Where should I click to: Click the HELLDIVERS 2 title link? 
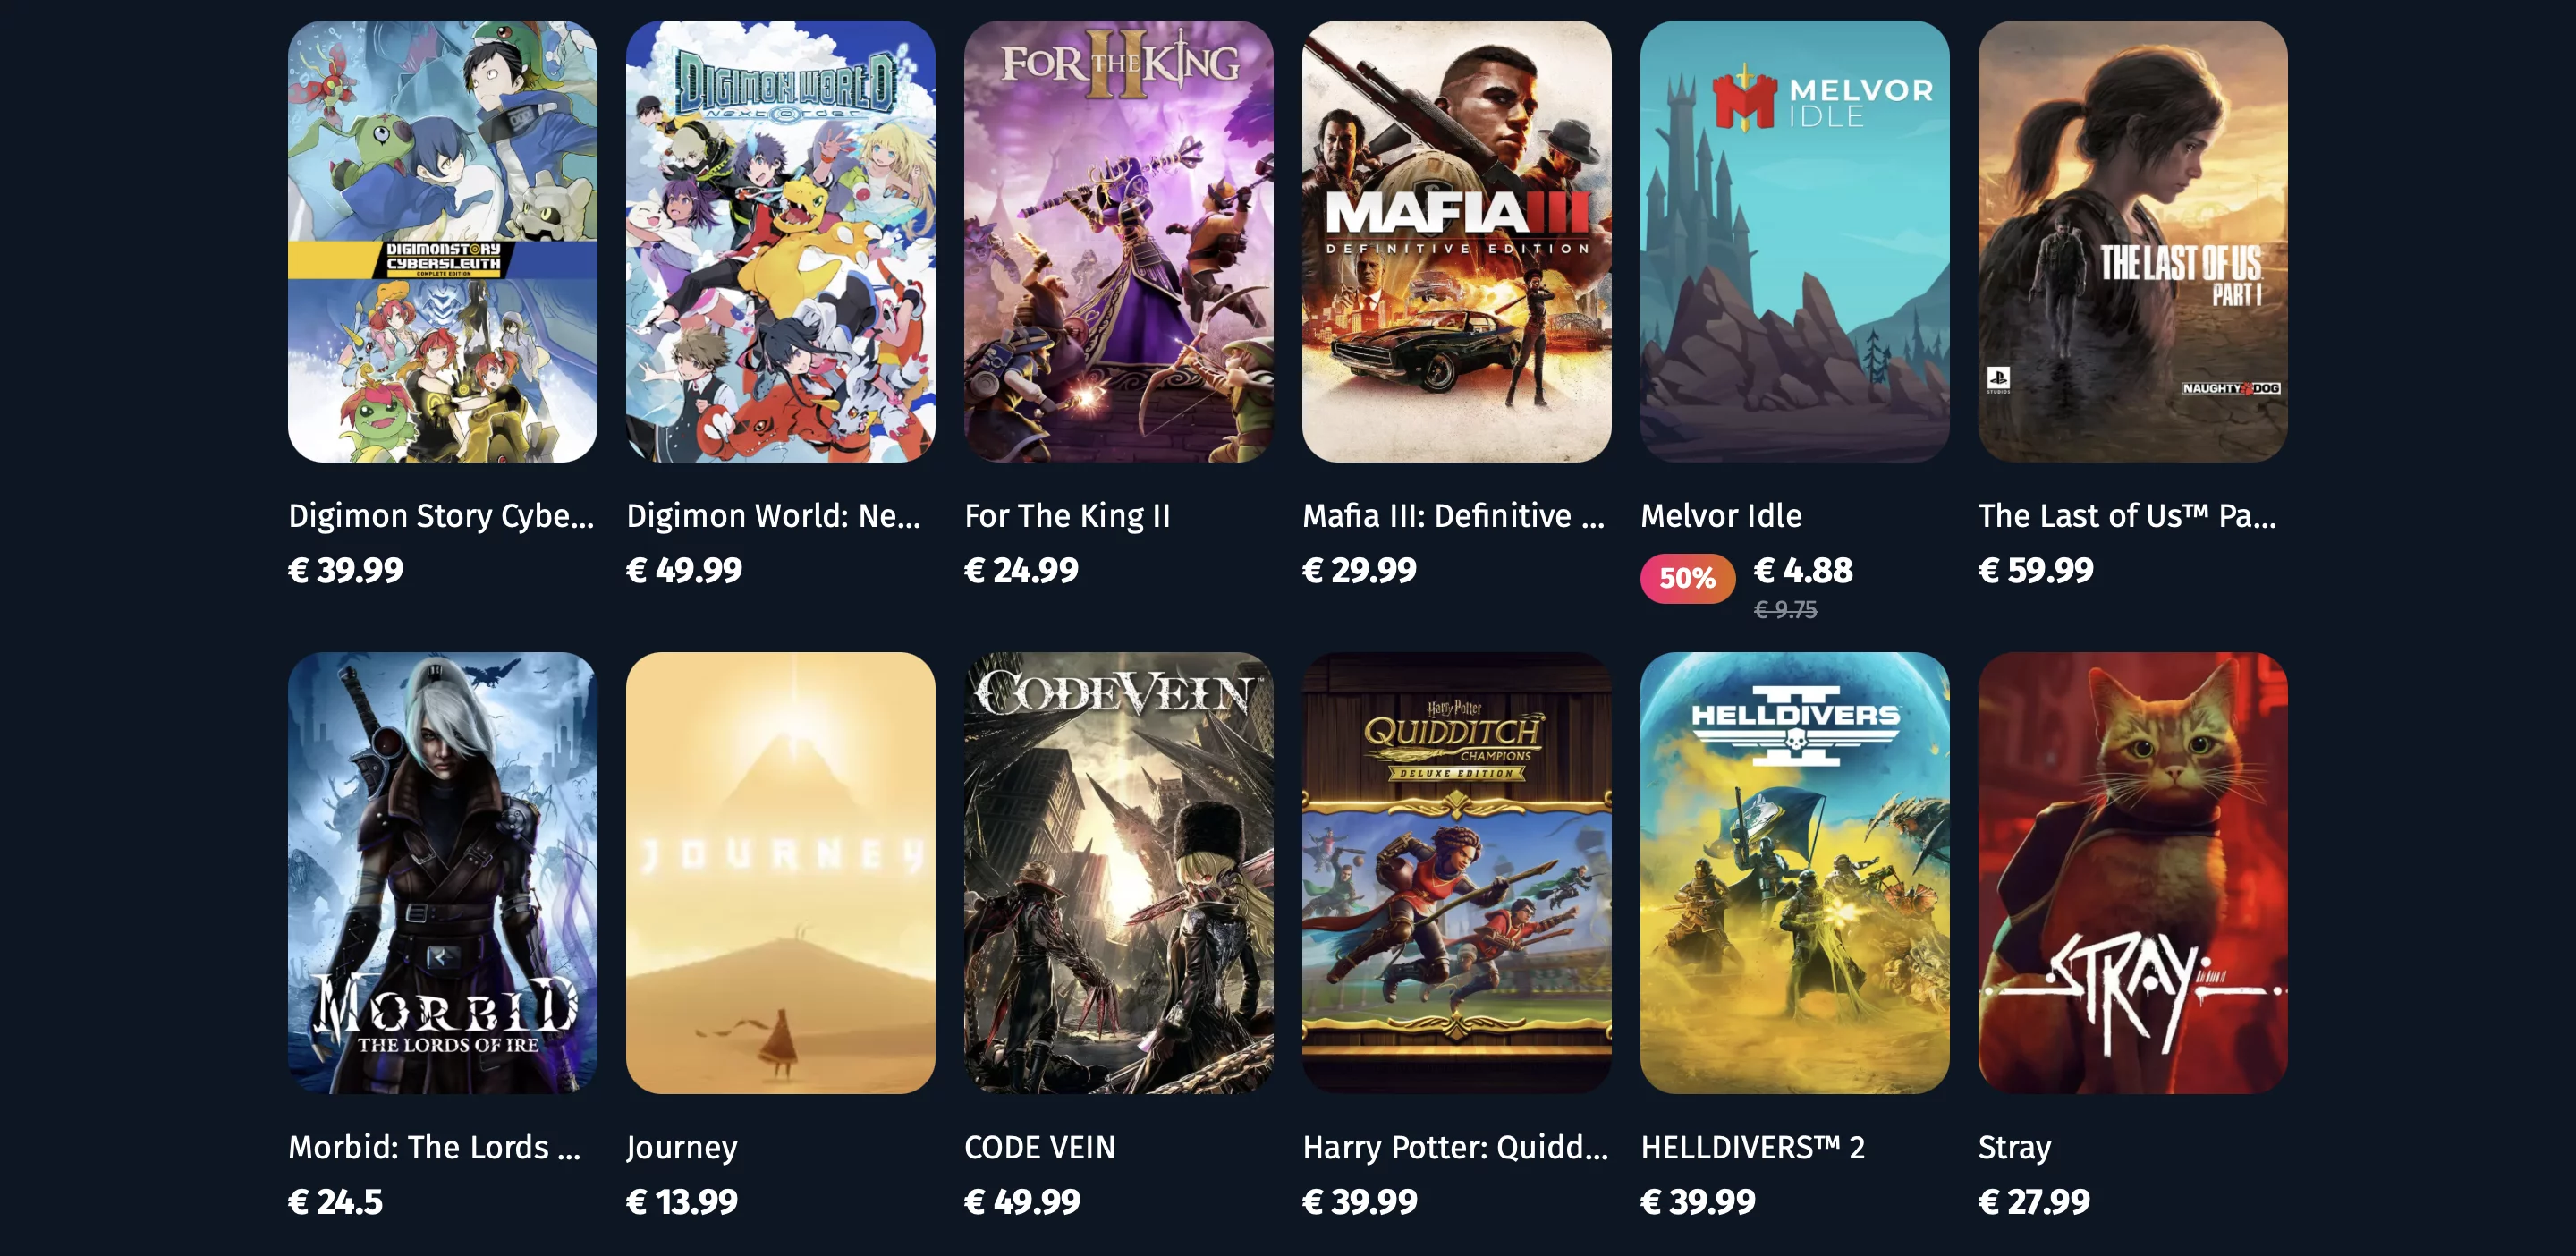coord(1752,1147)
